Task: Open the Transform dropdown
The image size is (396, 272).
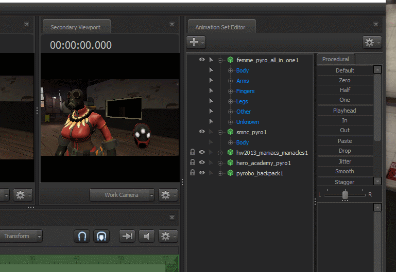Action: point(21,236)
